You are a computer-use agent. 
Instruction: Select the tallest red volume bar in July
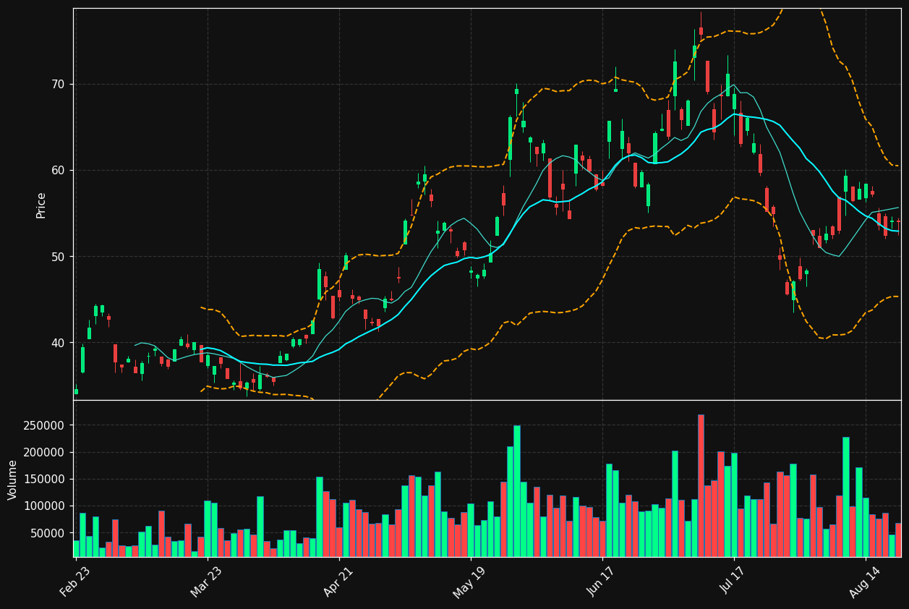(x=701, y=485)
